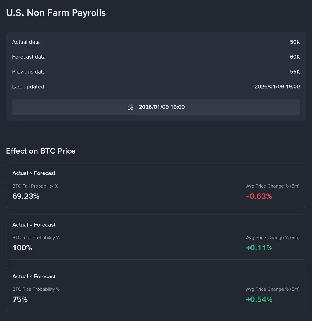Viewport: 312px width, 321px height.
Task: Click the 100% BTC rise probability
Action: (22, 248)
